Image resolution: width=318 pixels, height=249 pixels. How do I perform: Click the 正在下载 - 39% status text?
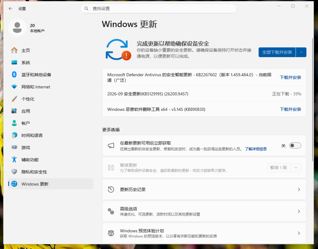pos(287,94)
